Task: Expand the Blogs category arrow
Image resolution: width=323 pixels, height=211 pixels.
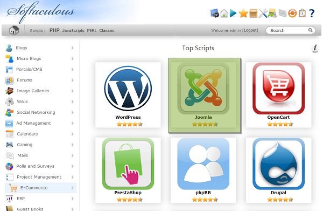Action: [73, 48]
